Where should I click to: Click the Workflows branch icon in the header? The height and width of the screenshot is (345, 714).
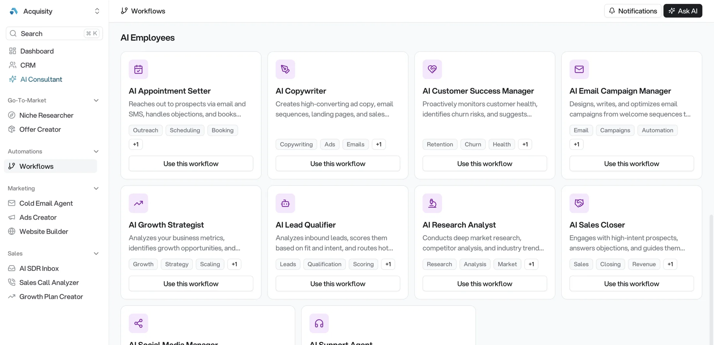[x=124, y=10]
